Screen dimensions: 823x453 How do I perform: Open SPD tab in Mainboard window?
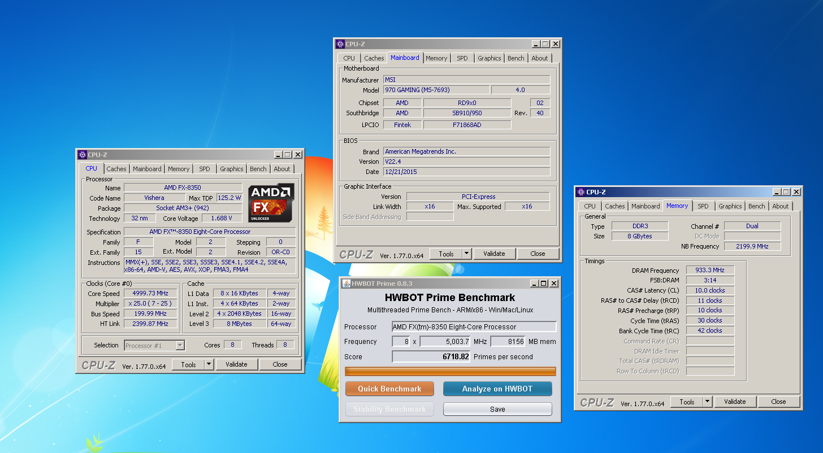tap(462, 58)
